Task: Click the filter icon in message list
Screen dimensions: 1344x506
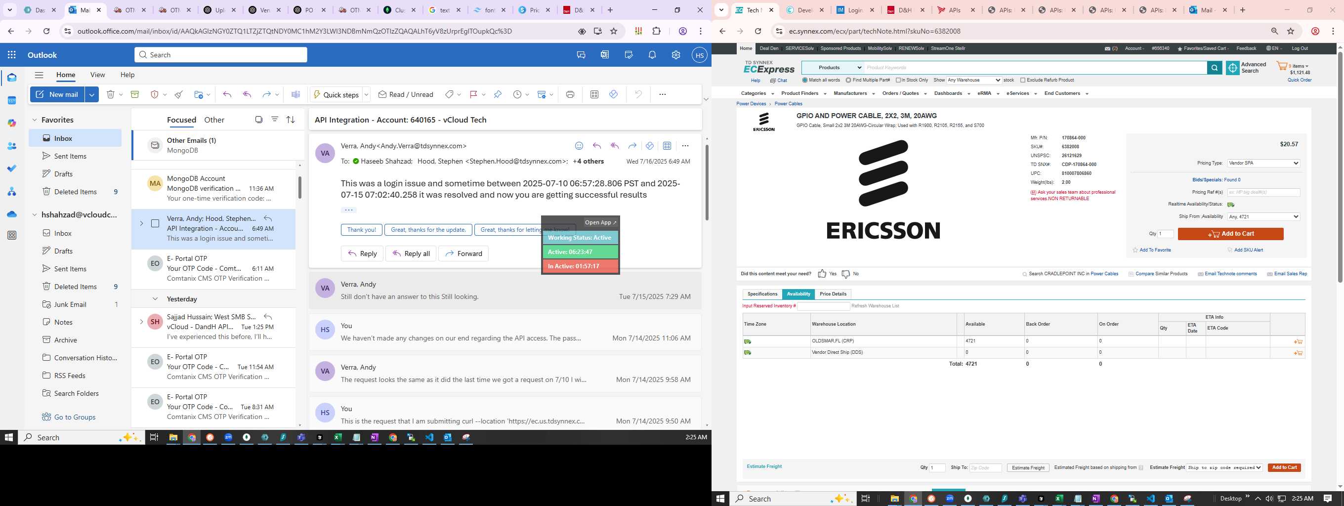Action: coord(275,120)
